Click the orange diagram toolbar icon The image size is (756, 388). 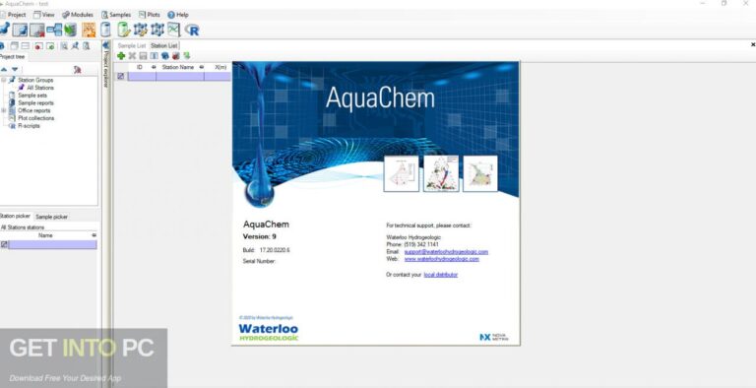click(x=89, y=30)
